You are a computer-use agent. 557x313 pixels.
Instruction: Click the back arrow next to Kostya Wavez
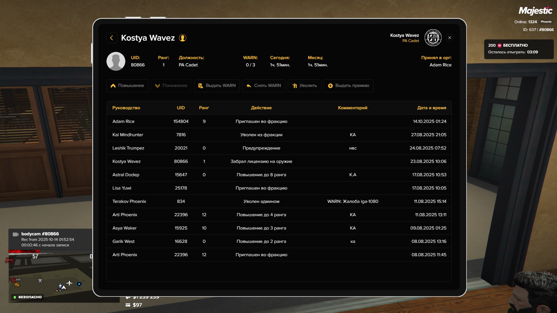112,38
